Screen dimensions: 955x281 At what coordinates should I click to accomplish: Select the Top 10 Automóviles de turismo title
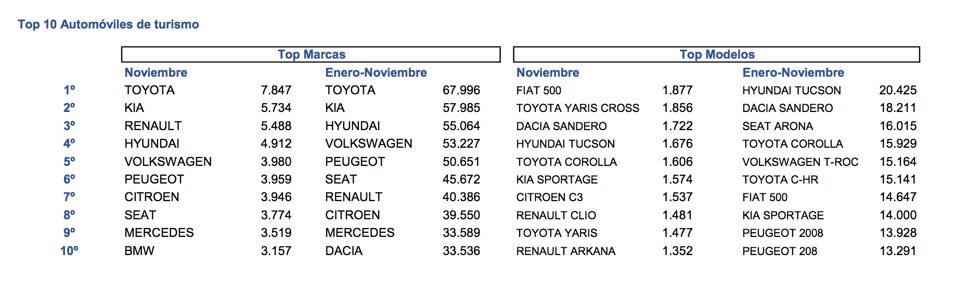[108, 24]
